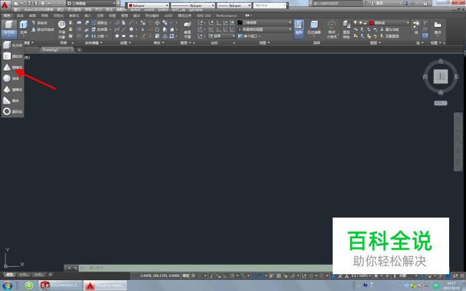
Task: Click the 置为当前 (make current) layer button
Action: tap(390, 30)
